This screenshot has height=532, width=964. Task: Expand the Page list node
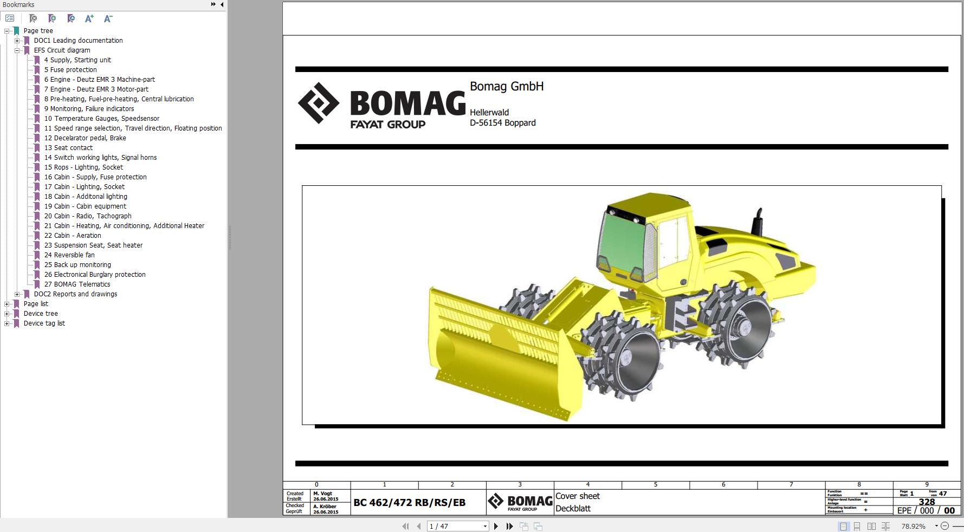[x=7, y=304]
